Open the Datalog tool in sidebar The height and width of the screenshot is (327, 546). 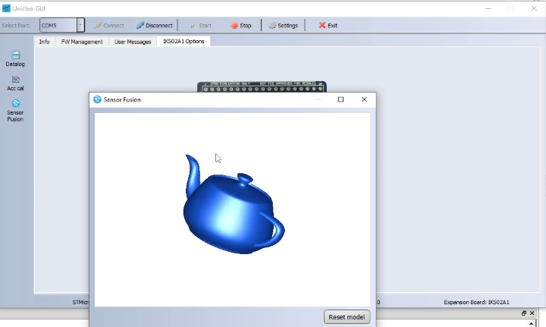pos(15,59)
